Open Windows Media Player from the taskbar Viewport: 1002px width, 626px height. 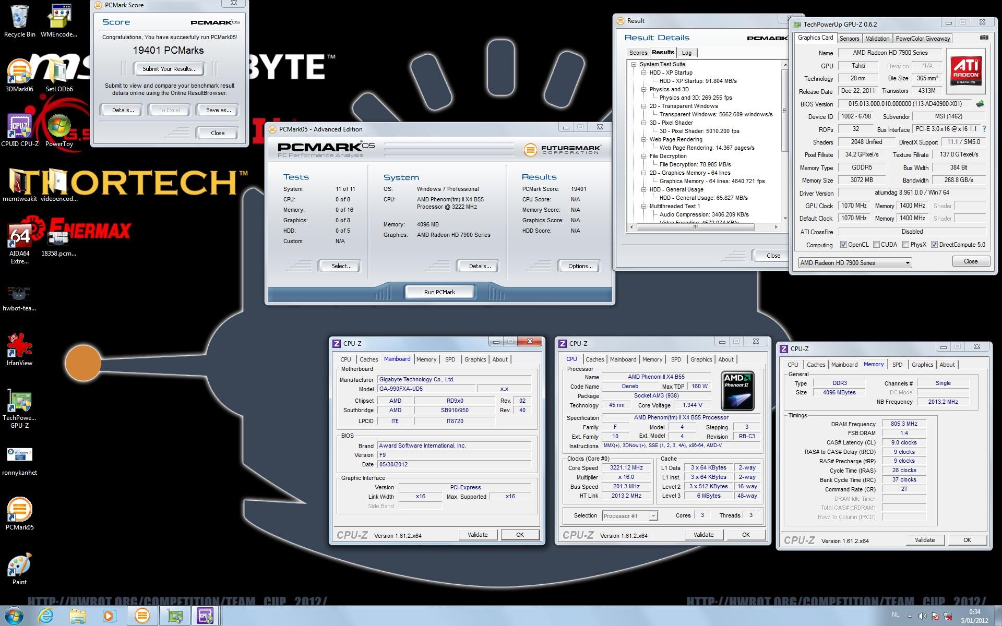click(x=109, y=616)
